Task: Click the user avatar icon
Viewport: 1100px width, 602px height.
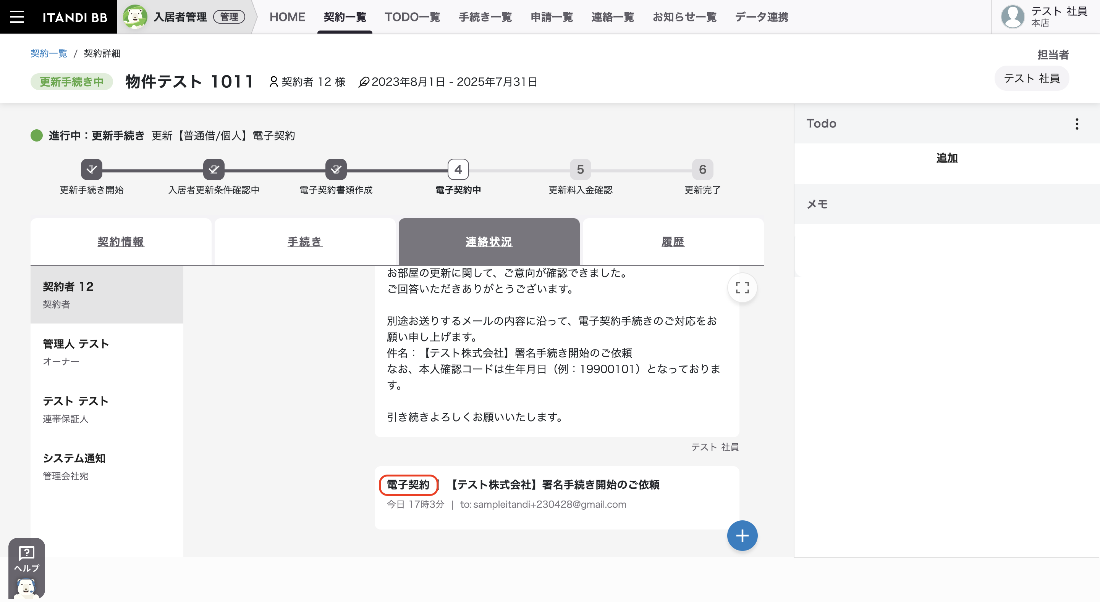Action: pyautogui.click(x=1013, y=17)
